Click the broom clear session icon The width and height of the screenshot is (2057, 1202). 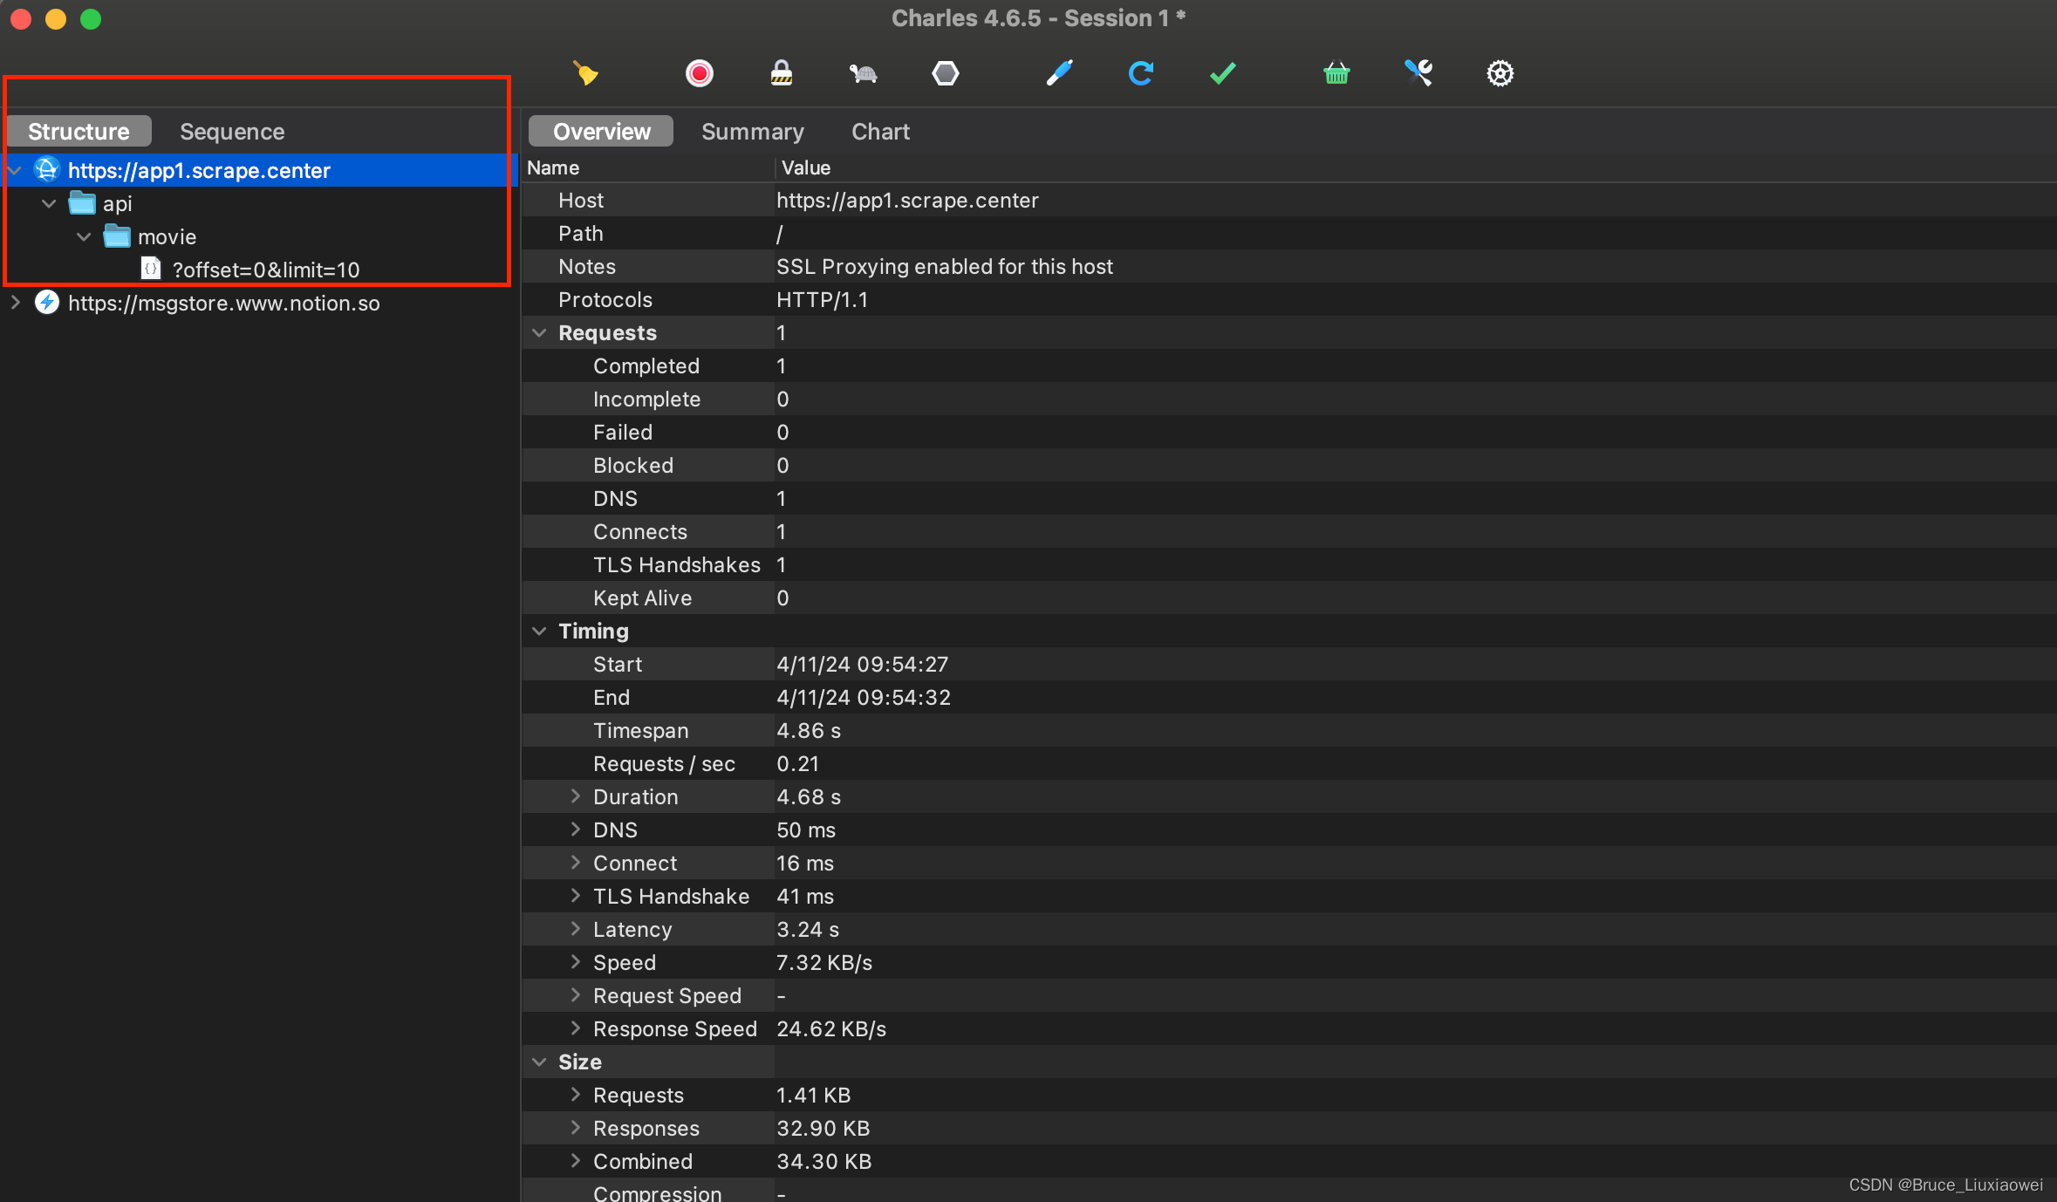[585, 73]
